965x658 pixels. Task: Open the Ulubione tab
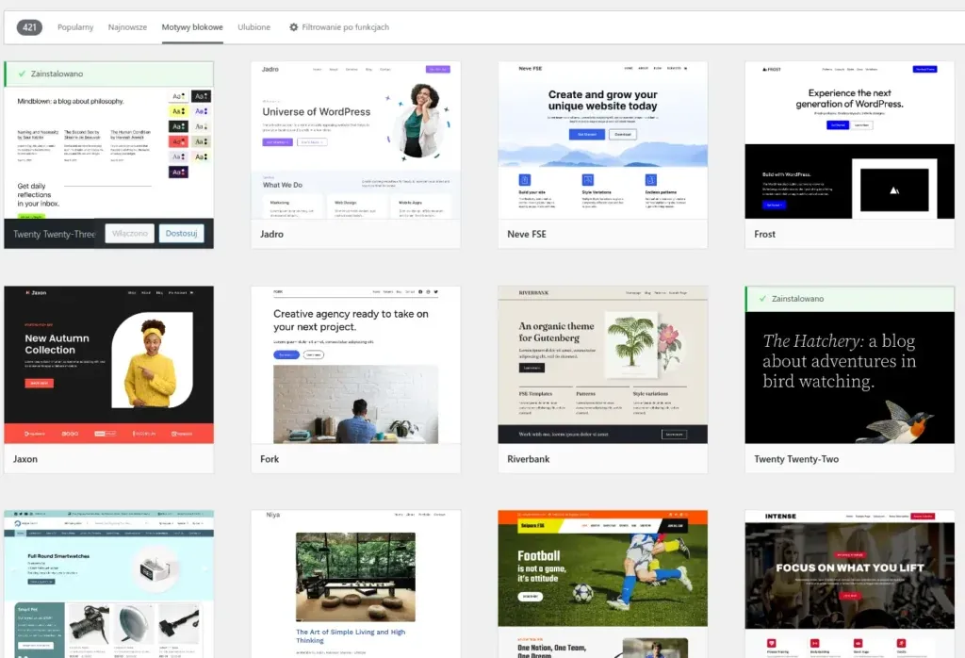pyautogui.click(x=254, y=27)
